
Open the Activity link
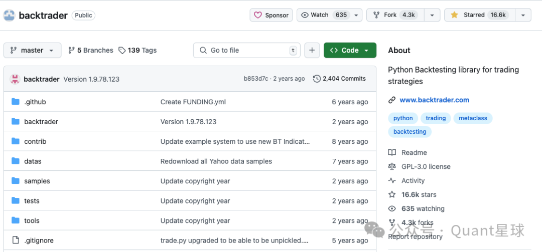coord(413,180)
